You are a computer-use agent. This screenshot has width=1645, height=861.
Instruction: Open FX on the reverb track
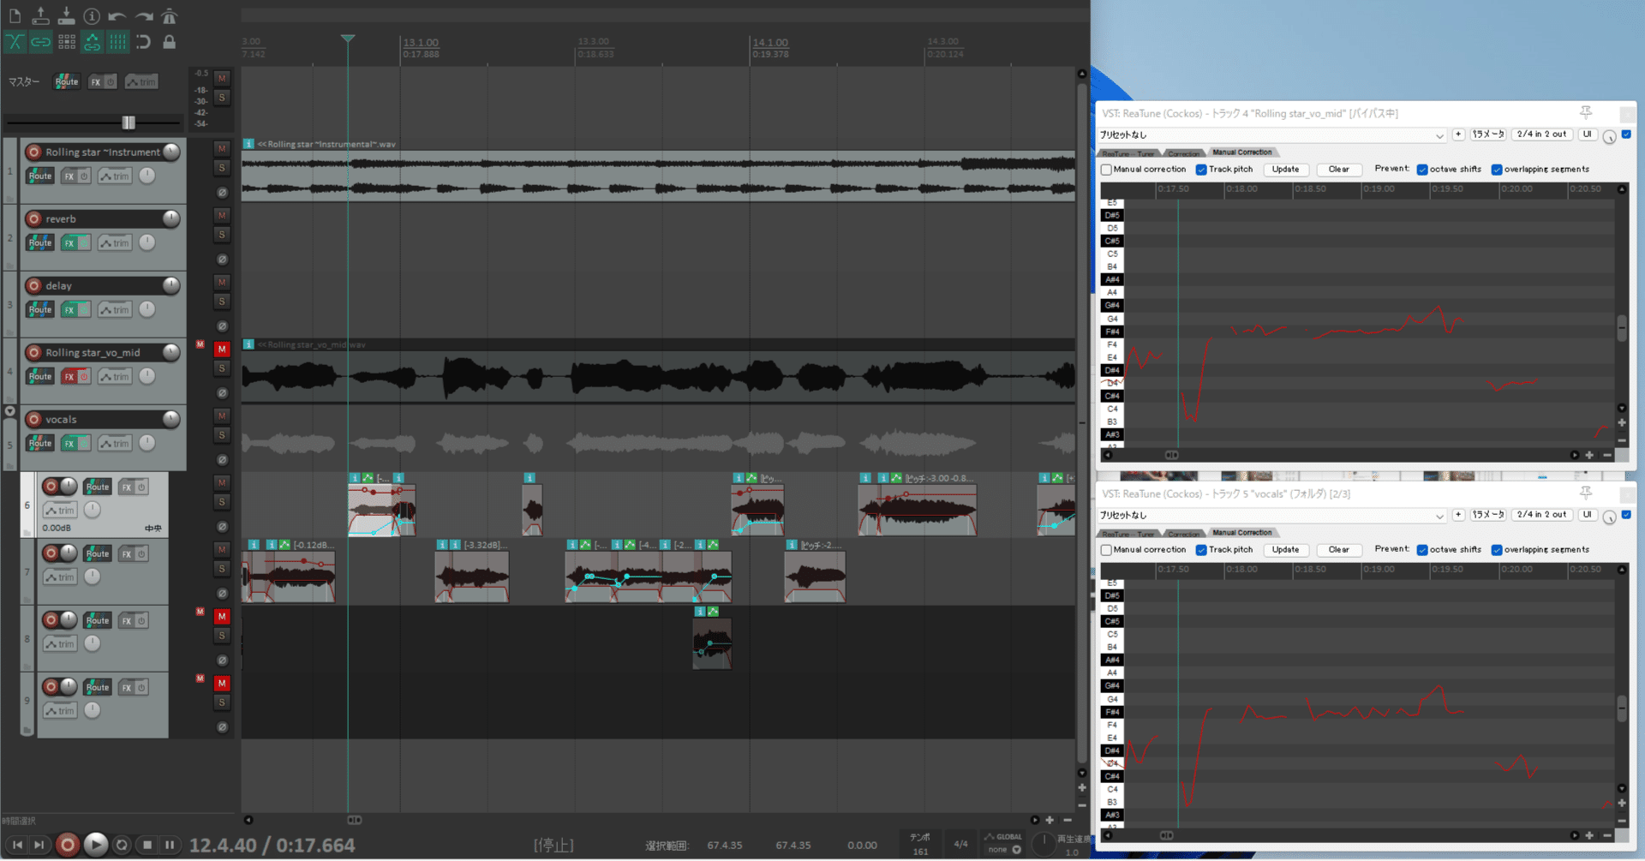coord(69,243)
